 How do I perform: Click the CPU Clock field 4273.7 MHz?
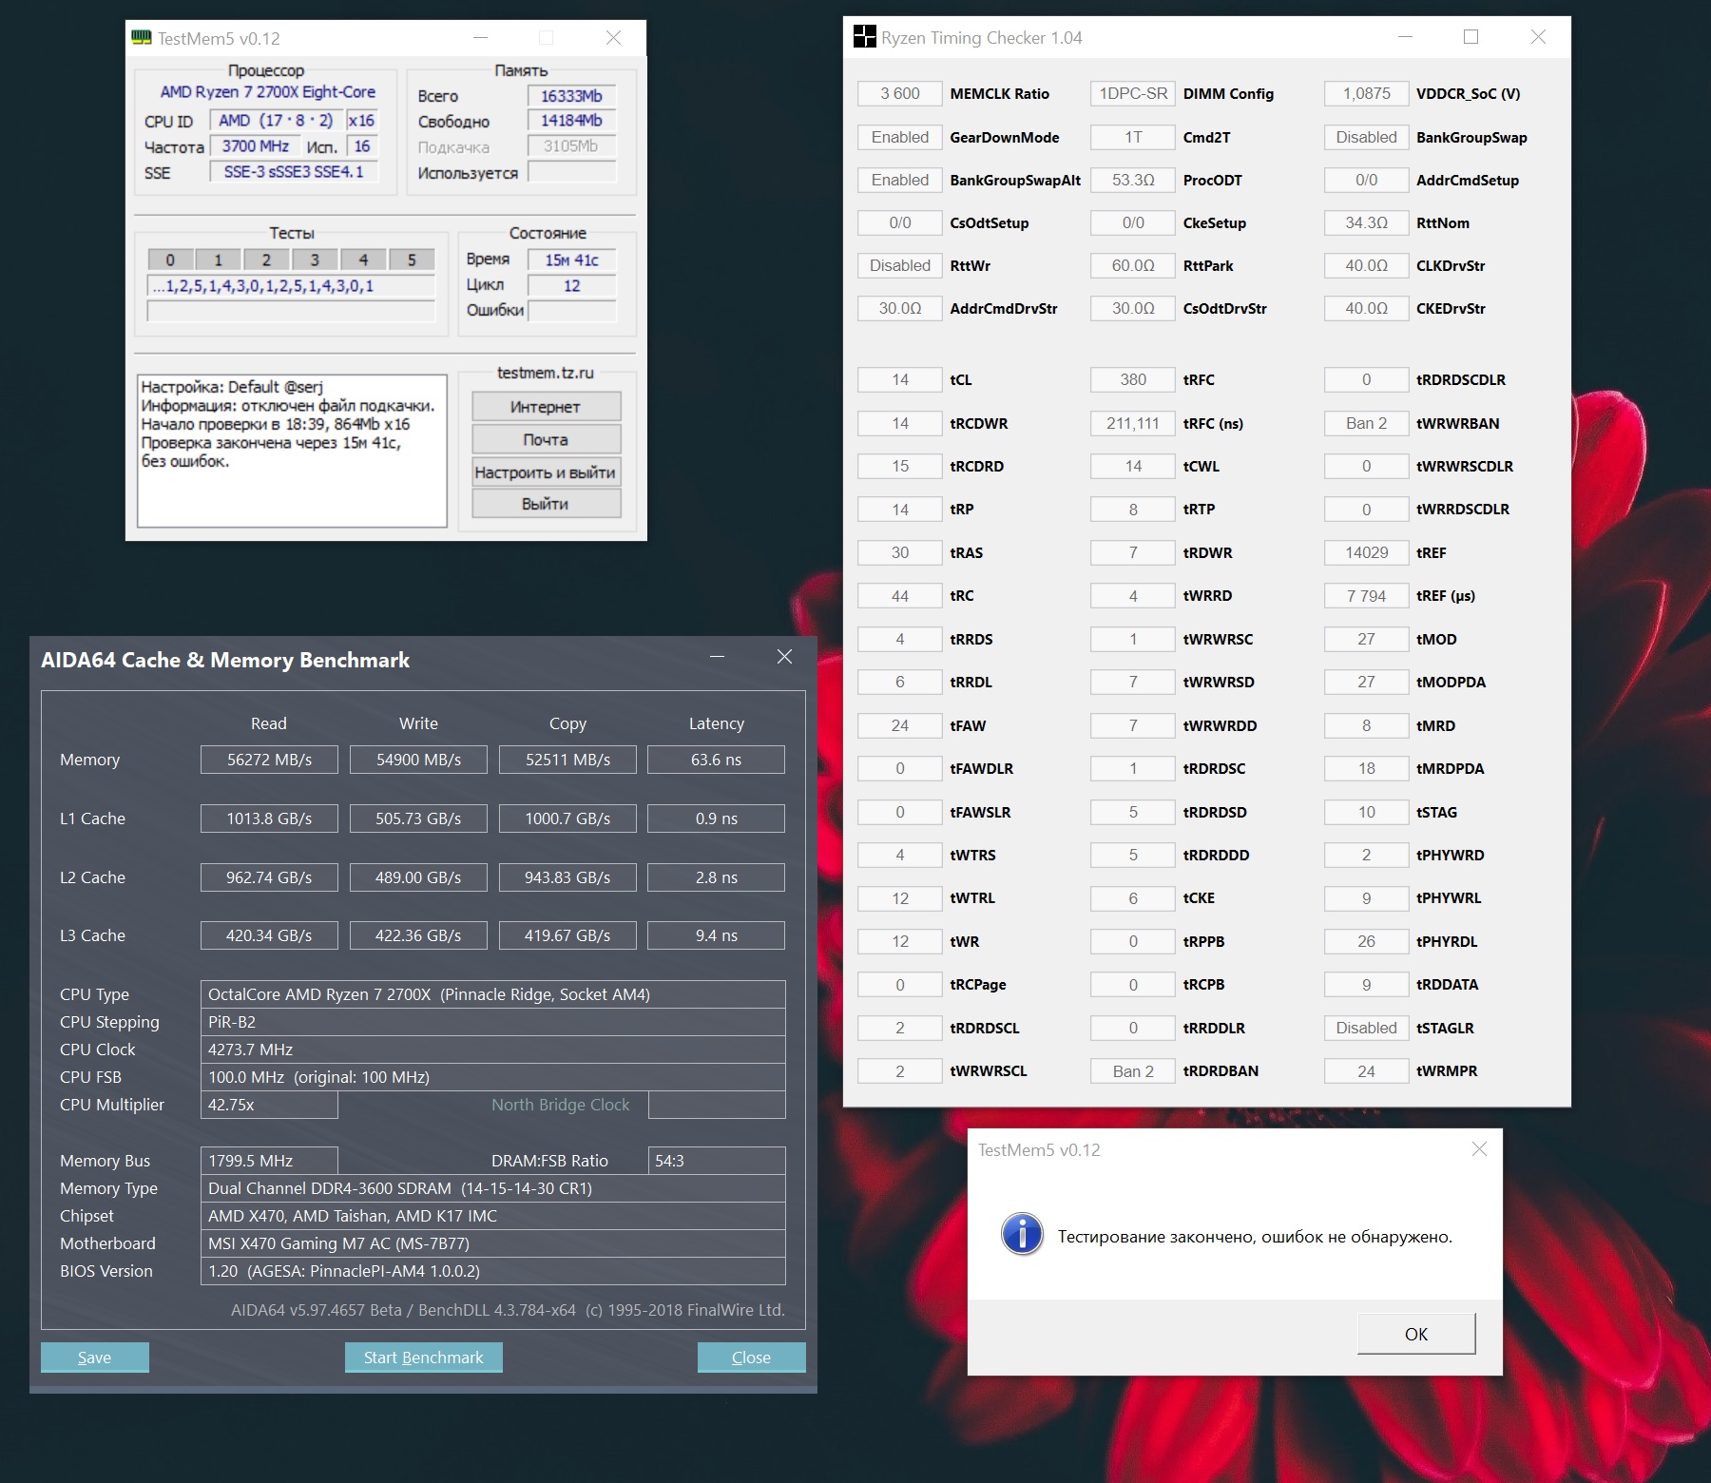(x=493, y=1050)
